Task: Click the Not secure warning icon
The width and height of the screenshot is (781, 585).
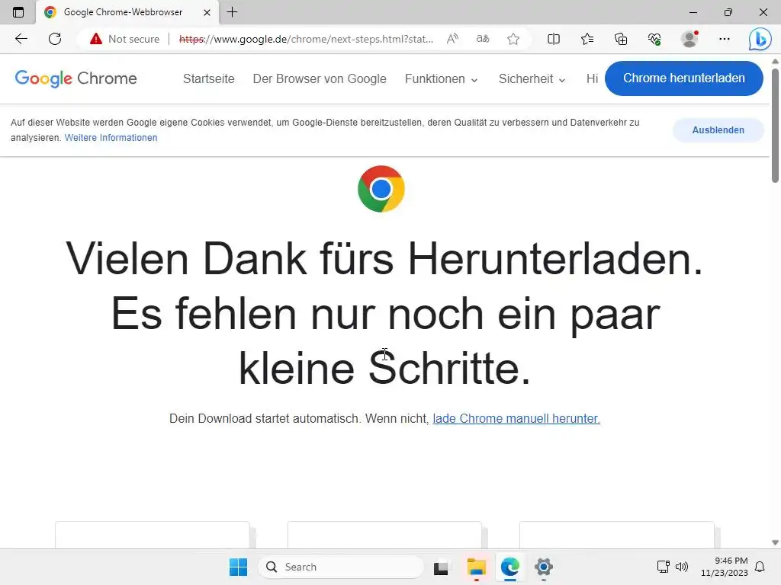Action: [x=95, y=39]
